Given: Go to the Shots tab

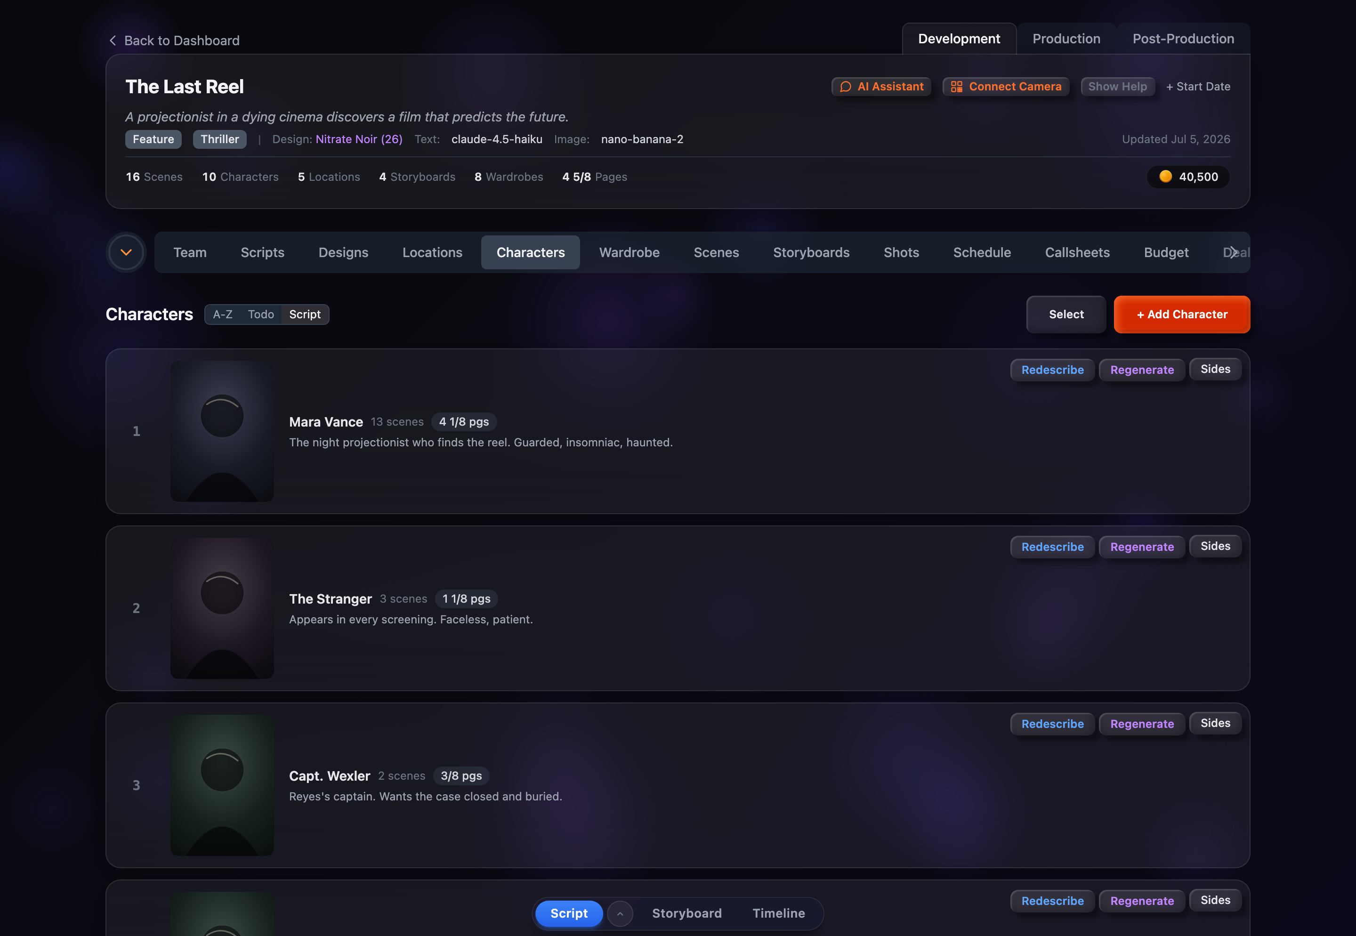Looking at the screenshot, I should click(902, 252).
